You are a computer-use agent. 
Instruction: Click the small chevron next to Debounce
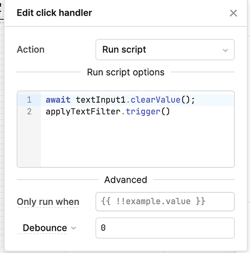pos(73,228)
